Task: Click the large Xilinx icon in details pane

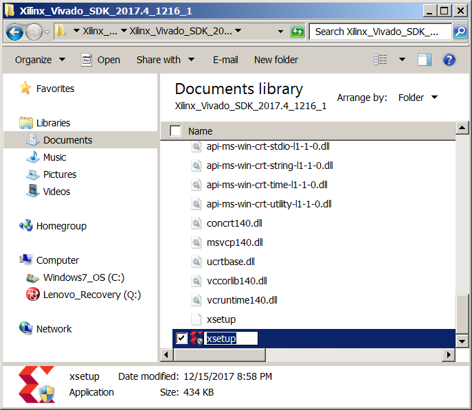Action: pos(36,385)
